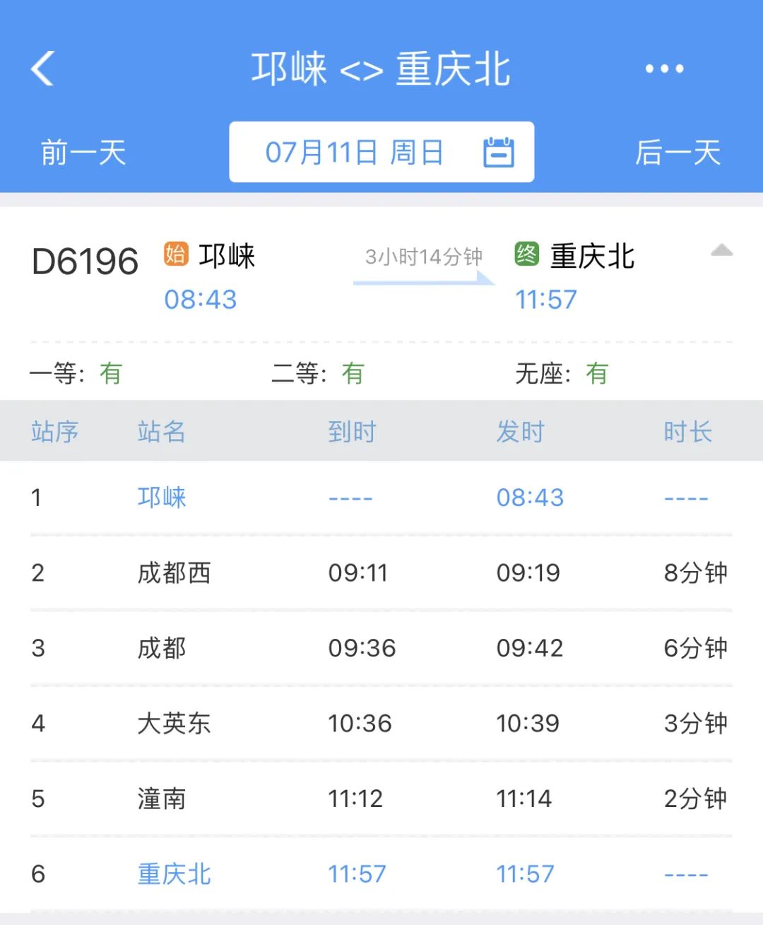Go to previous day (前一天)
Image resolution: width=763 pixels, height=925 pixels.
tap(83, 153)
